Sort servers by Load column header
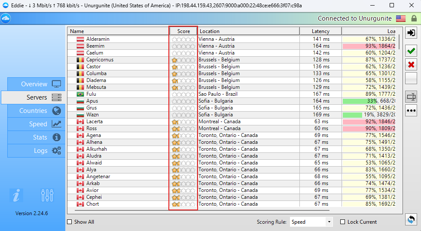421x231 pixels. (369, 31)
